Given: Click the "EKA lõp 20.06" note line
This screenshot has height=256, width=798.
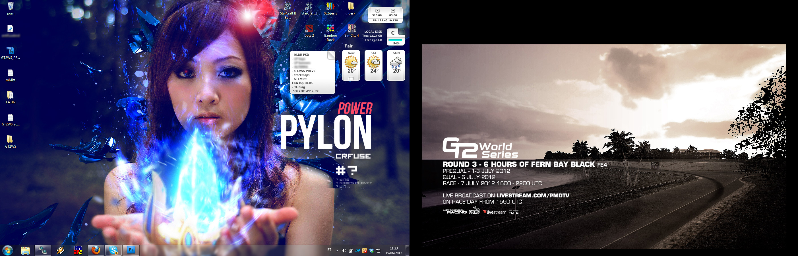Looking at the screenshot, I should coord(302,83).
